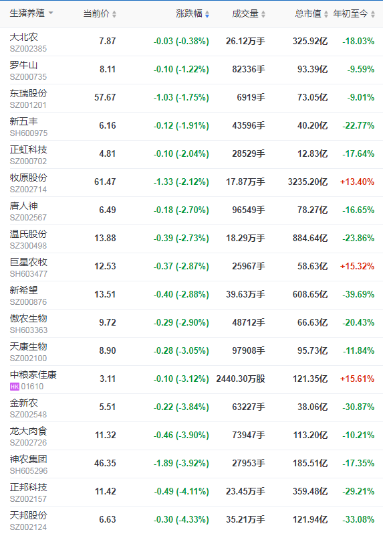383x534 pixels.
Task: Select stock code SZ300498
Action: coord(28,246)
